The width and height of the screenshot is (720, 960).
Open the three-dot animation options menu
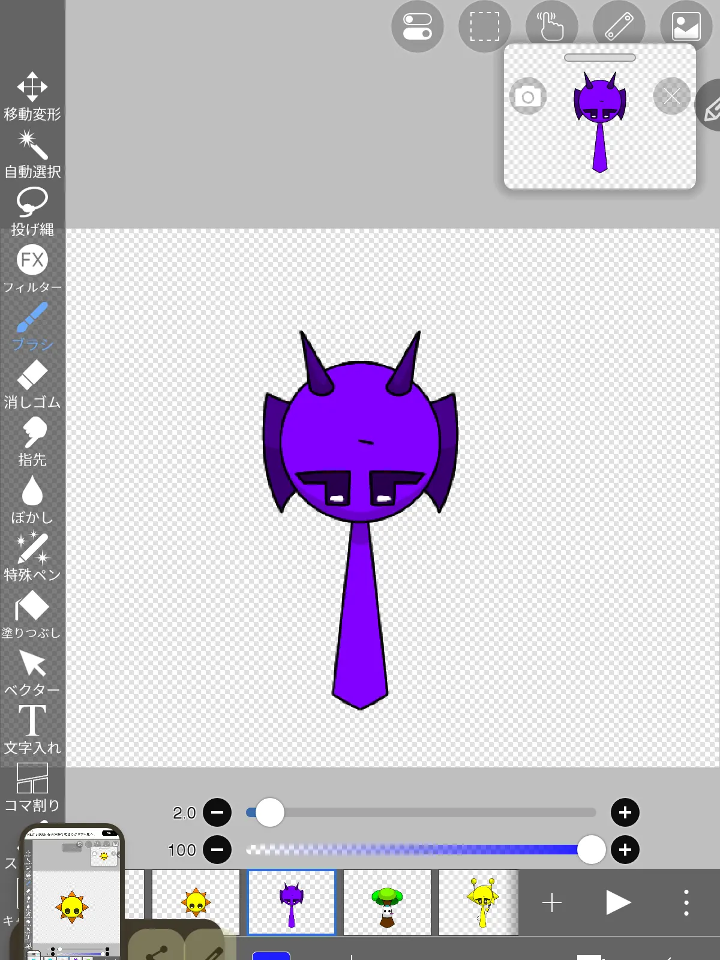(686, 902)
